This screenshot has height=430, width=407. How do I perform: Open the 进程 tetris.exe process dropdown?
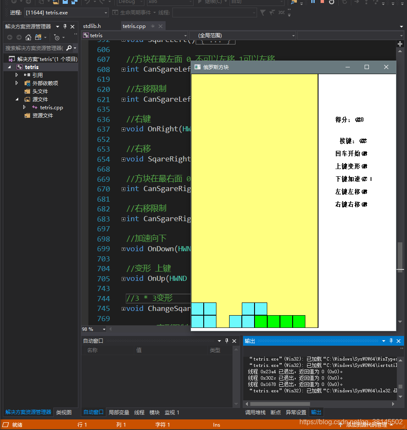pos(105,13)
